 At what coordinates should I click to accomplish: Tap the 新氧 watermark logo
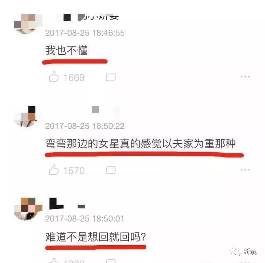pyautogui.click(x=243, y=251)
